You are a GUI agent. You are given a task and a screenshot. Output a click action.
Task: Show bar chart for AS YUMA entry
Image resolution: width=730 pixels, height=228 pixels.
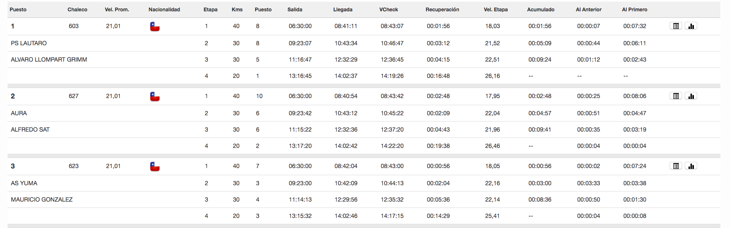pyautogui.click(x=691, y=166)
